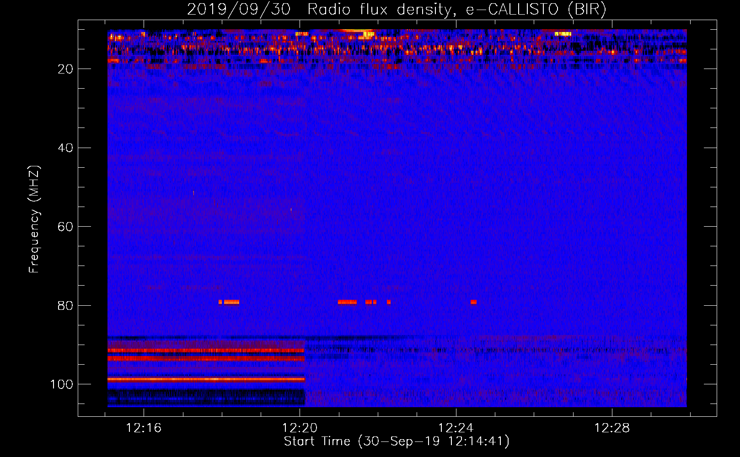Click the 12:16 time tick label
This screenshot has width=740, height=457.
[x=144, y=428]
